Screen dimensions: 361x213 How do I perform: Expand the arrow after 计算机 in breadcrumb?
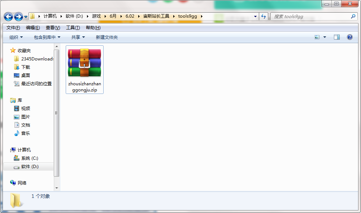(x=61, y=16)
